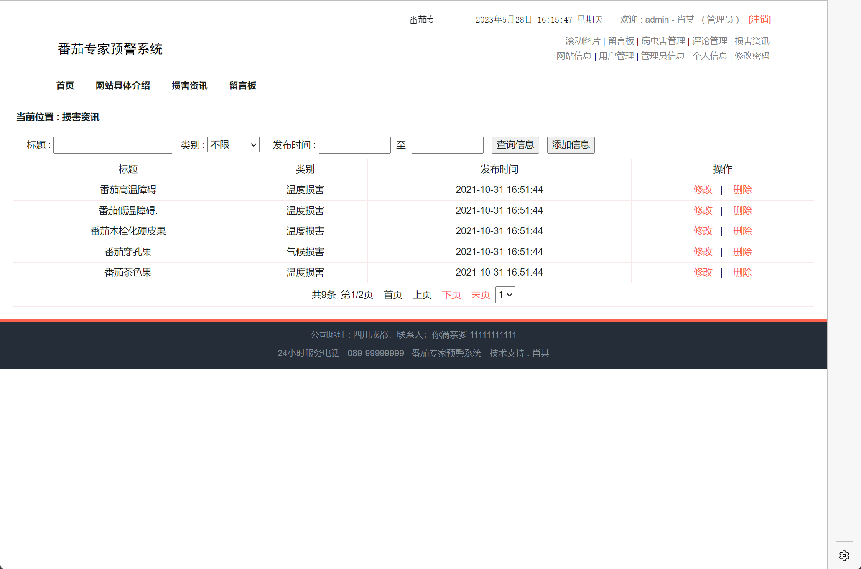Open 修改密码 link
Viewport: 861px width, 569px height.
[x=752, y=56]
